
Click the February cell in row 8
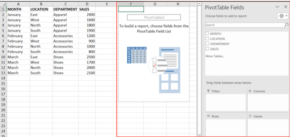(x=18, y=46)
